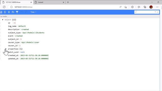Select the log_name value default
The image size is (162, 91).
click(x=22, y=26)
